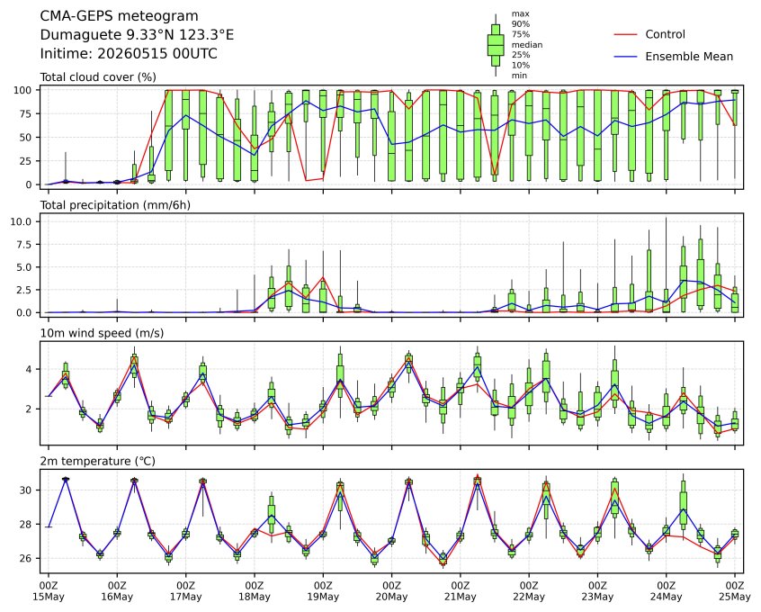
Task: Click the legend box-plot glyph
Action: point(496,45)
